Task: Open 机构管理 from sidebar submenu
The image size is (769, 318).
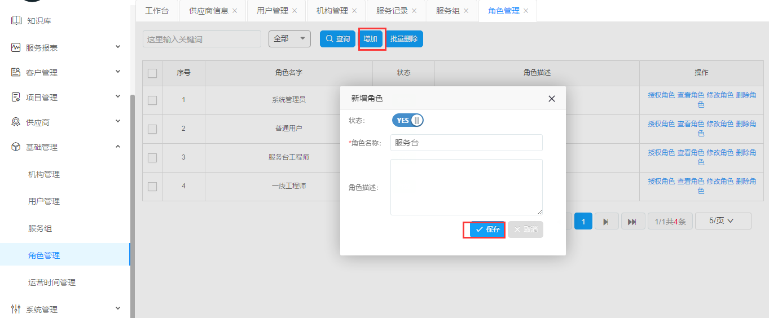Action: click(x=44, y=174)
